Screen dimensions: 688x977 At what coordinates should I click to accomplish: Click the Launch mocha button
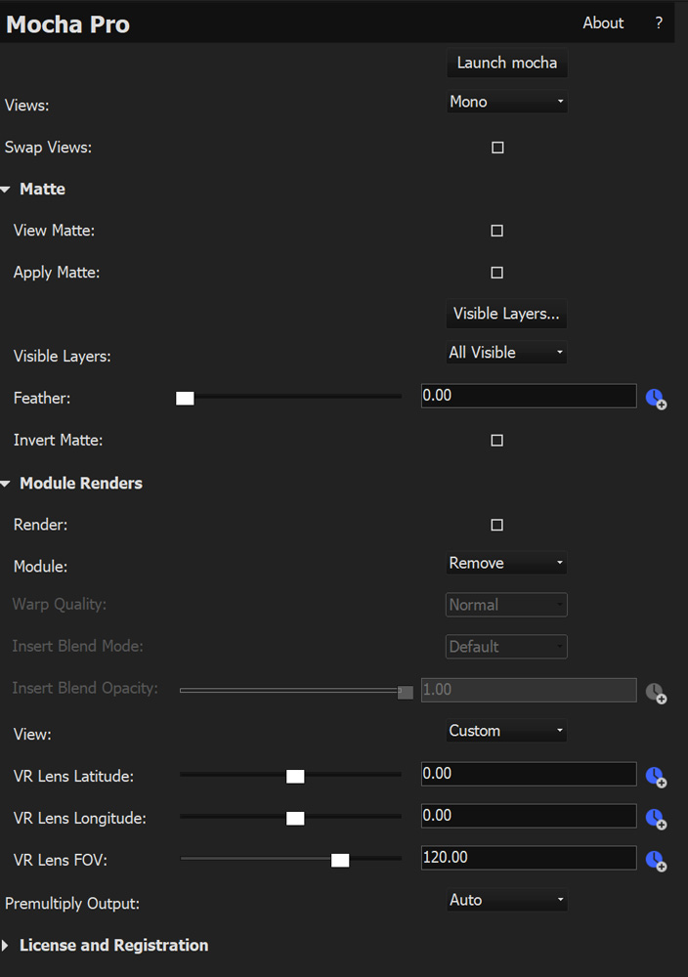point(506,63)
